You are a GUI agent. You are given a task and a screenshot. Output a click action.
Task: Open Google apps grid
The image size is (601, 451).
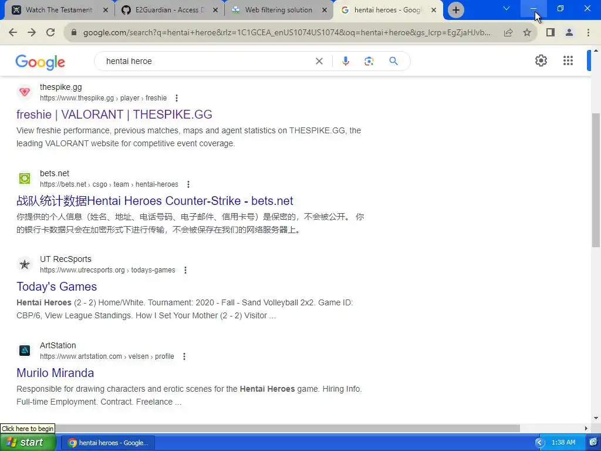568,60
